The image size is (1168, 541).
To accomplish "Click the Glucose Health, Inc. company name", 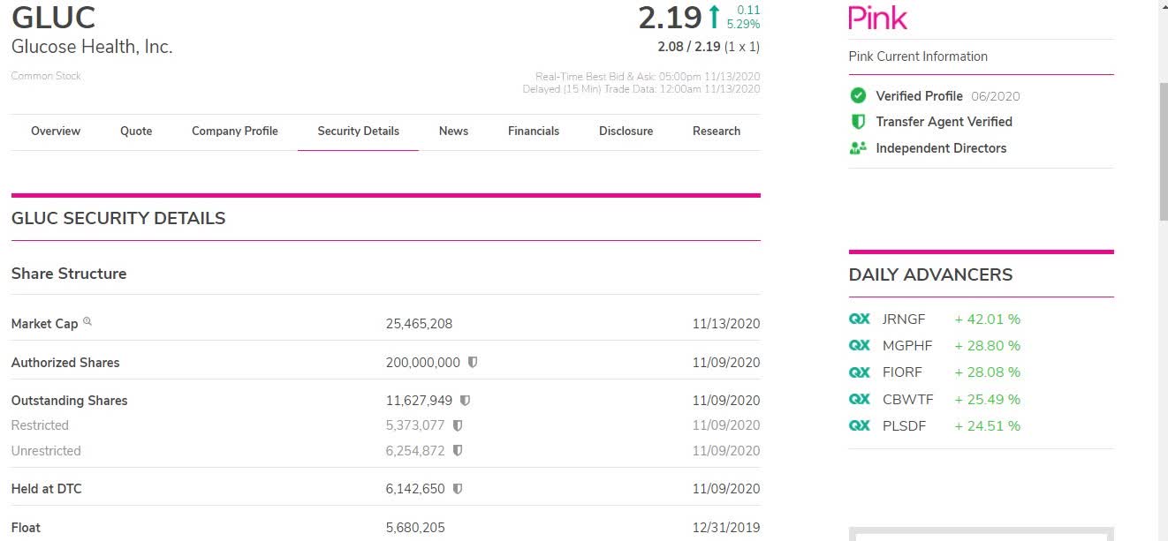I will click(x=92, y=47).
